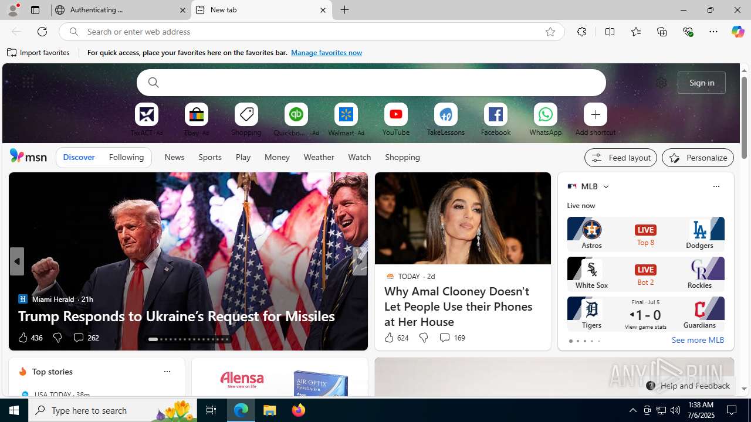
Task: Open Windows Start menu
Action: pyautogui.click(x=14, y=410)
